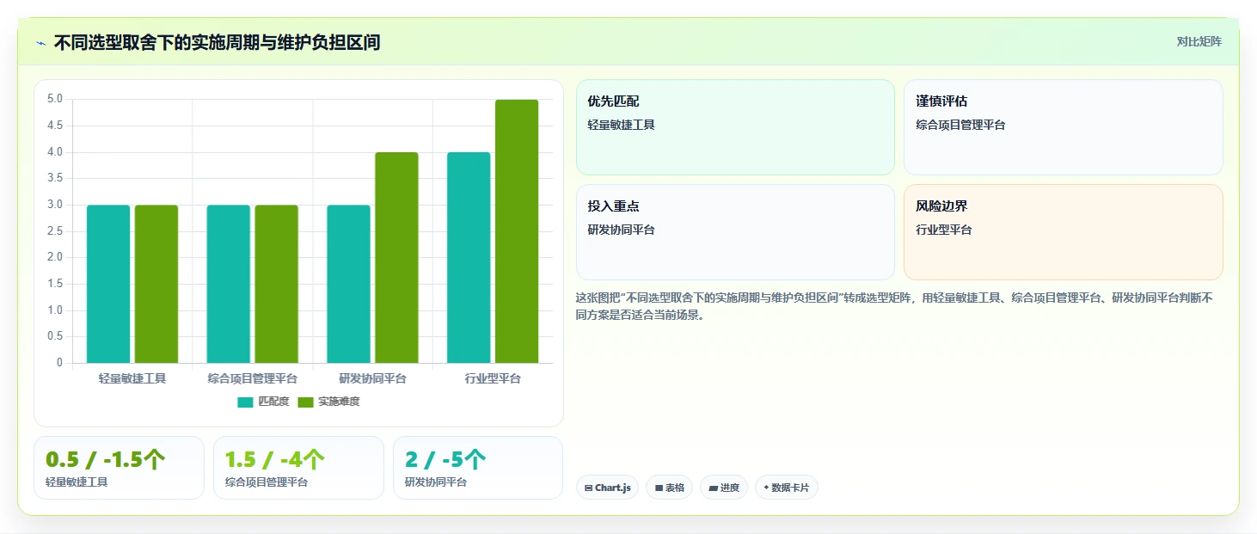
Task: Select the 数据卡片 tag chip
Action: tap(786, 488)
